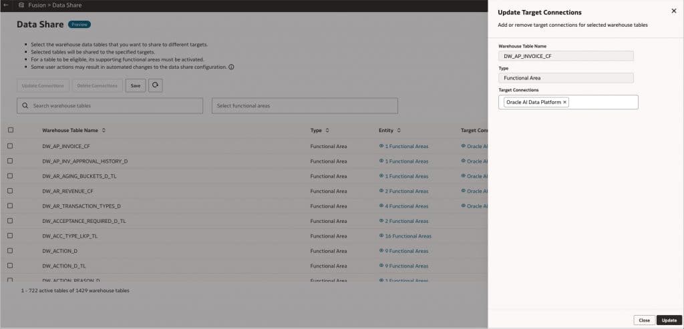Select the DW_AR_REVENUE_CF table name cell
The height and width of the screenshot is (329, 684).
pos(68,191)
